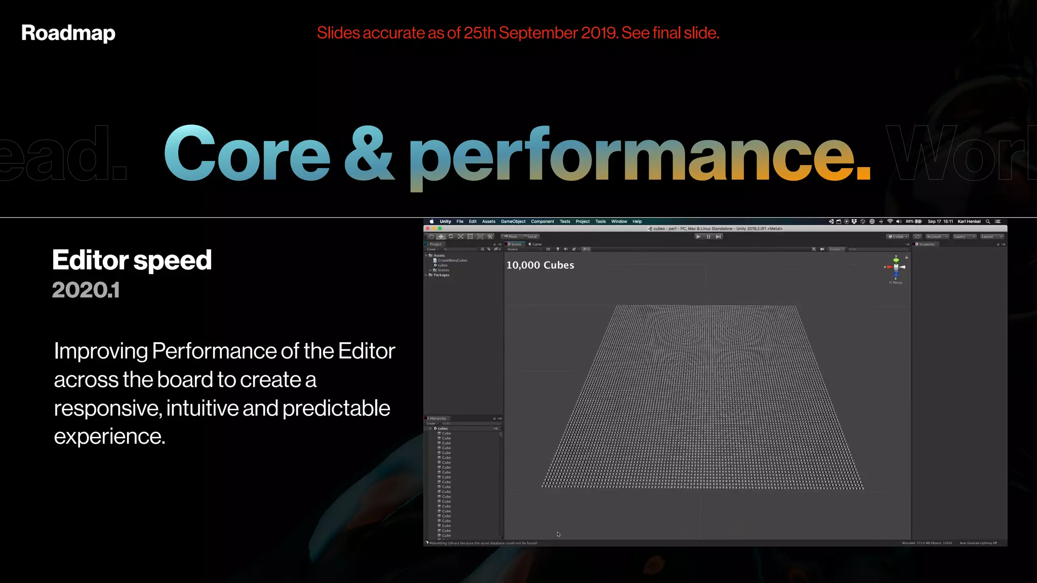
Task: Open the cloud services icon
Action: click(918, 236)
